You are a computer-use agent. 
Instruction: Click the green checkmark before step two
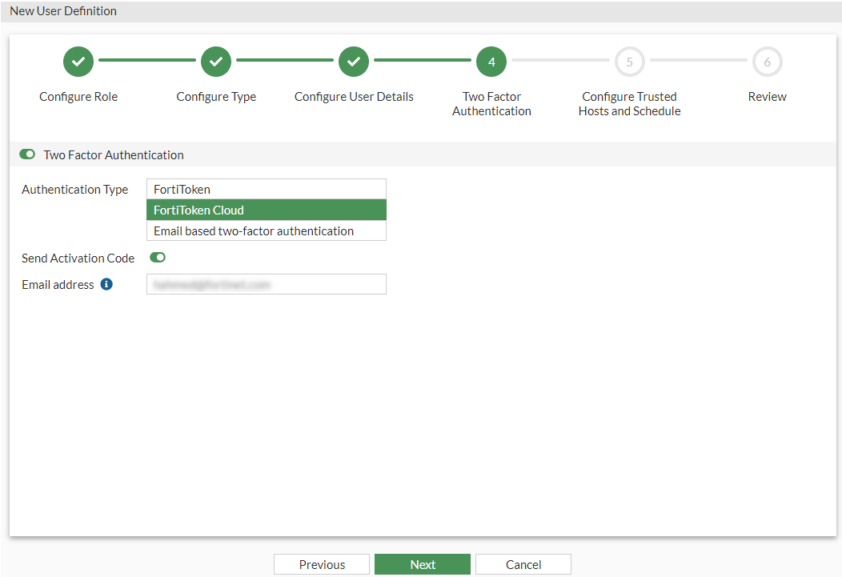tap(215, 61)
